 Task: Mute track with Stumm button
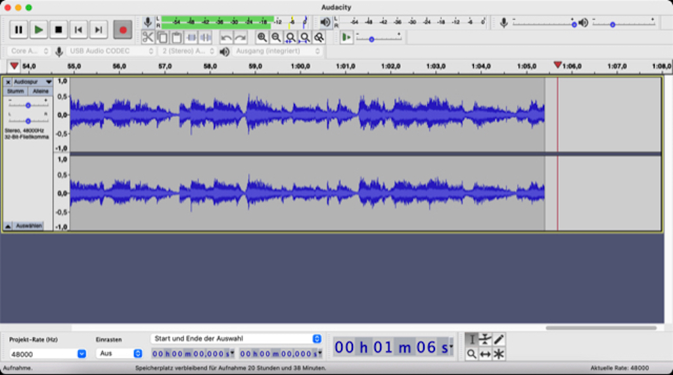click(x=16, y=91)
